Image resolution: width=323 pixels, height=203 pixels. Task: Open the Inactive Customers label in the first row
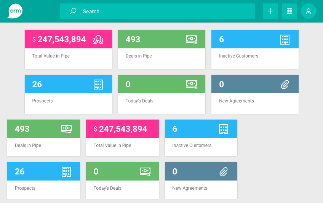[x=238, y=56]
